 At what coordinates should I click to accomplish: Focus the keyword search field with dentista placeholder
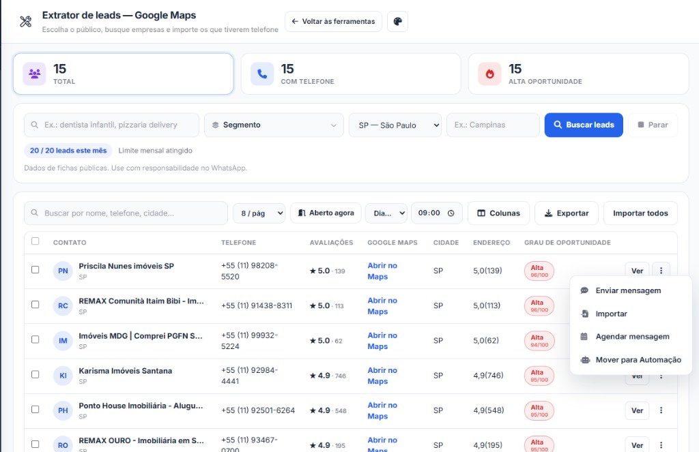click(x=111, y=125)
